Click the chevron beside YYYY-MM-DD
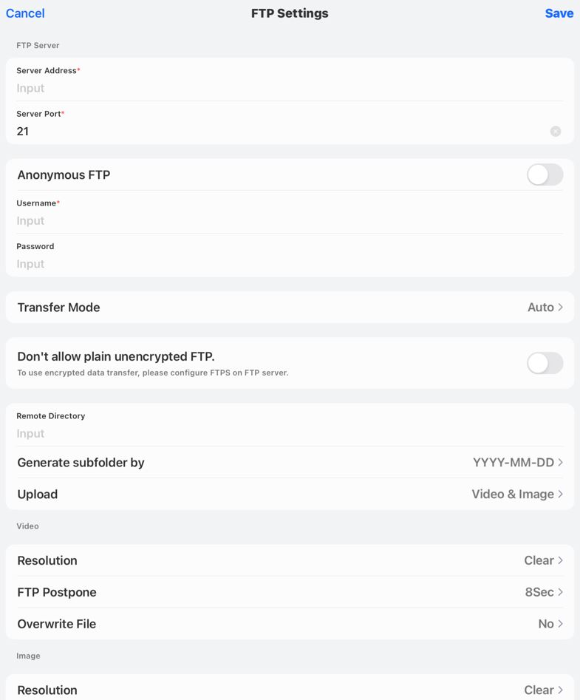 (561, 463)
